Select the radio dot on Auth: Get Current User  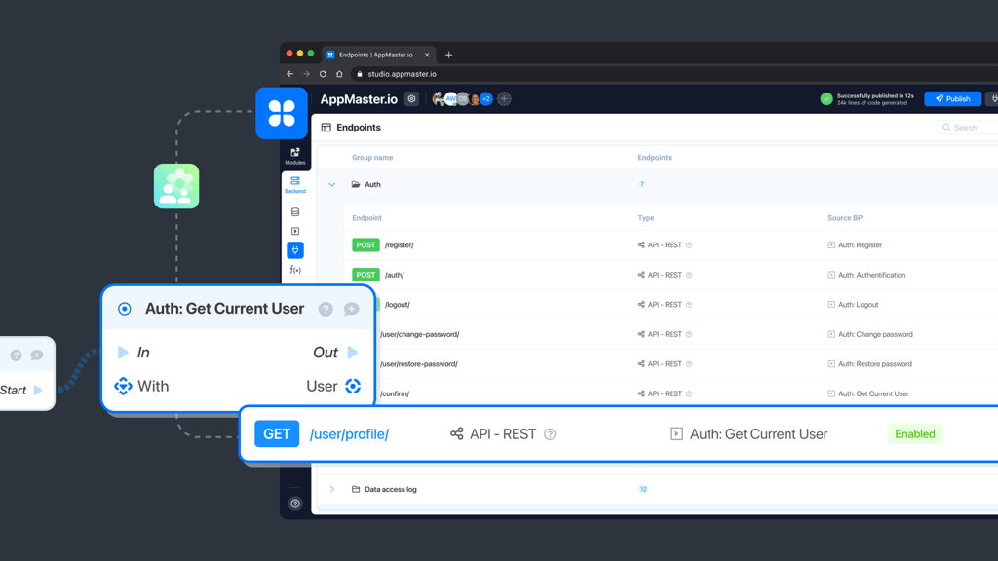pyautogui.click(x=125, y=309)
